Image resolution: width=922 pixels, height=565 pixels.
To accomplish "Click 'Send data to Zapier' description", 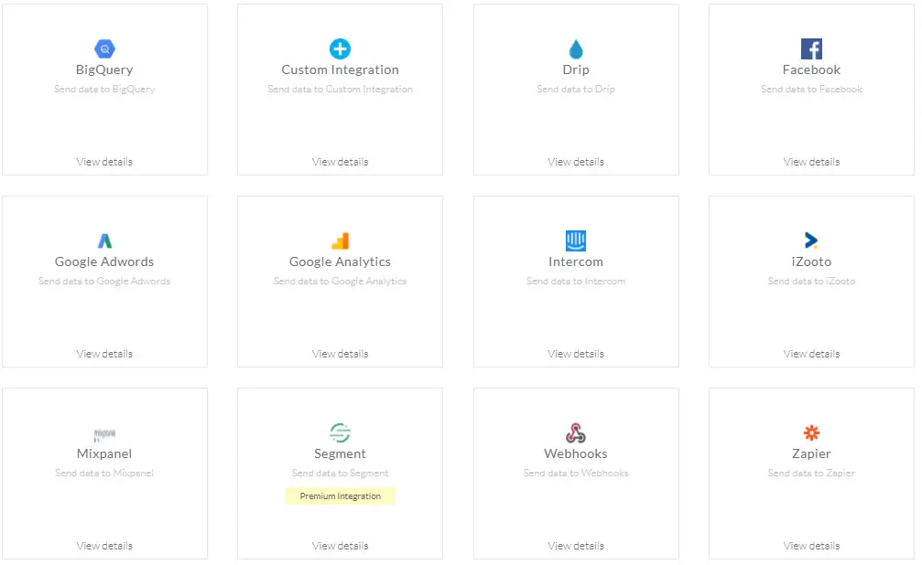I will tap(811, 474).
